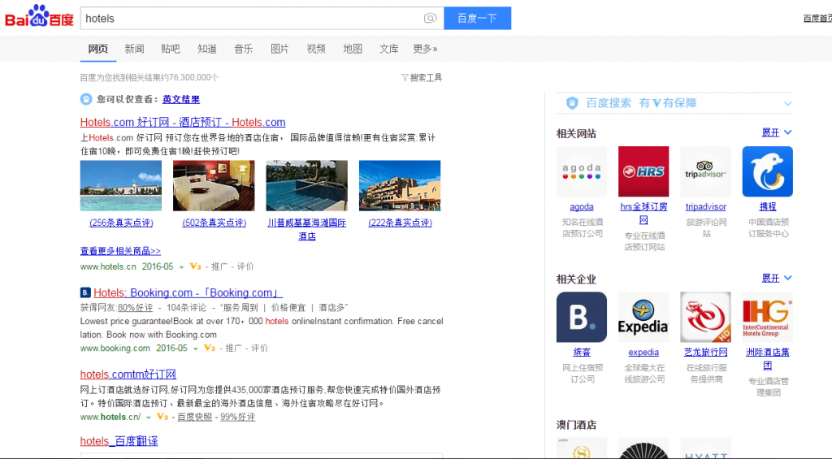832x459 pixels.
Task: Open dropdown arrow next to www.hotels.cn/ third result
Action: [149, 418]
